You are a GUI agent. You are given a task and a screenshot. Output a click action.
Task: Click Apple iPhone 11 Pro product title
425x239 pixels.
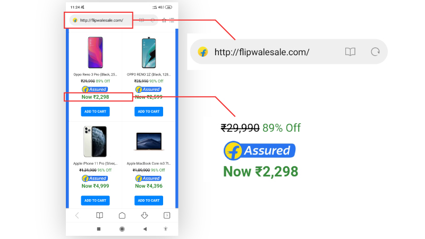(95, 164)
